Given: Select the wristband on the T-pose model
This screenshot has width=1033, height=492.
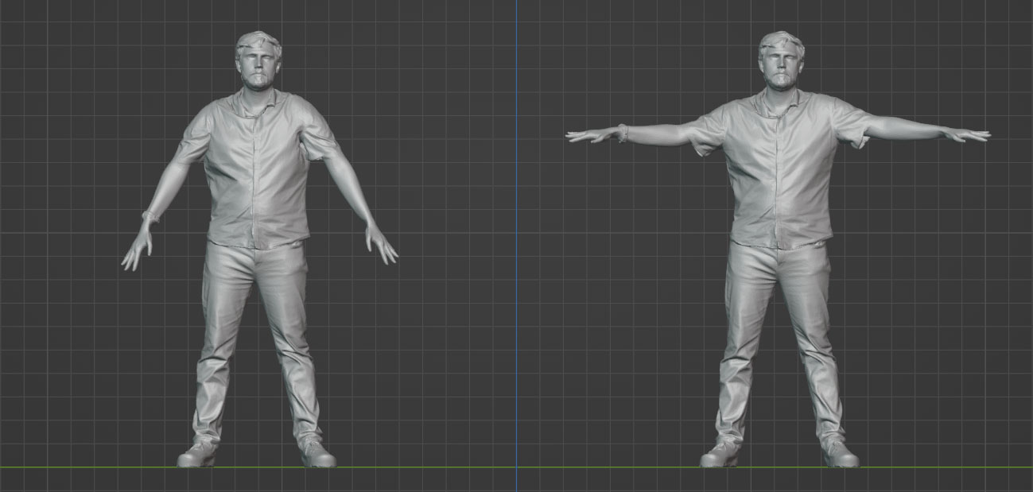Looking at the screenshot, I should point(623,132).
